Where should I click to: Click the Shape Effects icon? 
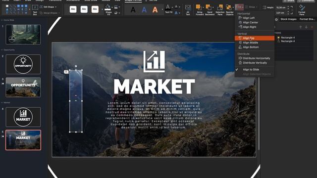(116, 13)
